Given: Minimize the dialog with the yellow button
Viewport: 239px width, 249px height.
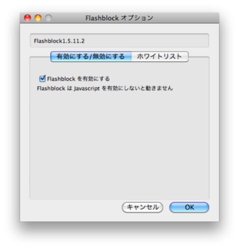Looking at the screenshot, I should (x=38, y=18).
